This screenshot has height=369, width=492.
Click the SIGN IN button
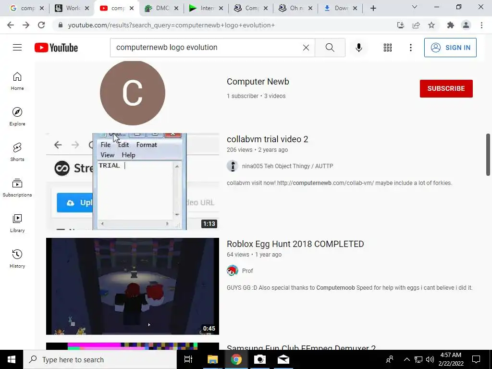(x=450, y=48)
